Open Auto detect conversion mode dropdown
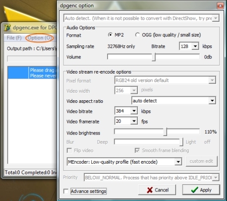Screen dimensions: 227x201 [x=215, y=18]
